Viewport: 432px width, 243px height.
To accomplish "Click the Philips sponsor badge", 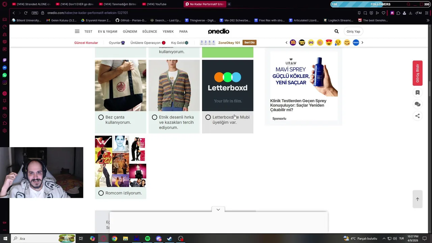I will pyautogui.click(x=356, y=43).
